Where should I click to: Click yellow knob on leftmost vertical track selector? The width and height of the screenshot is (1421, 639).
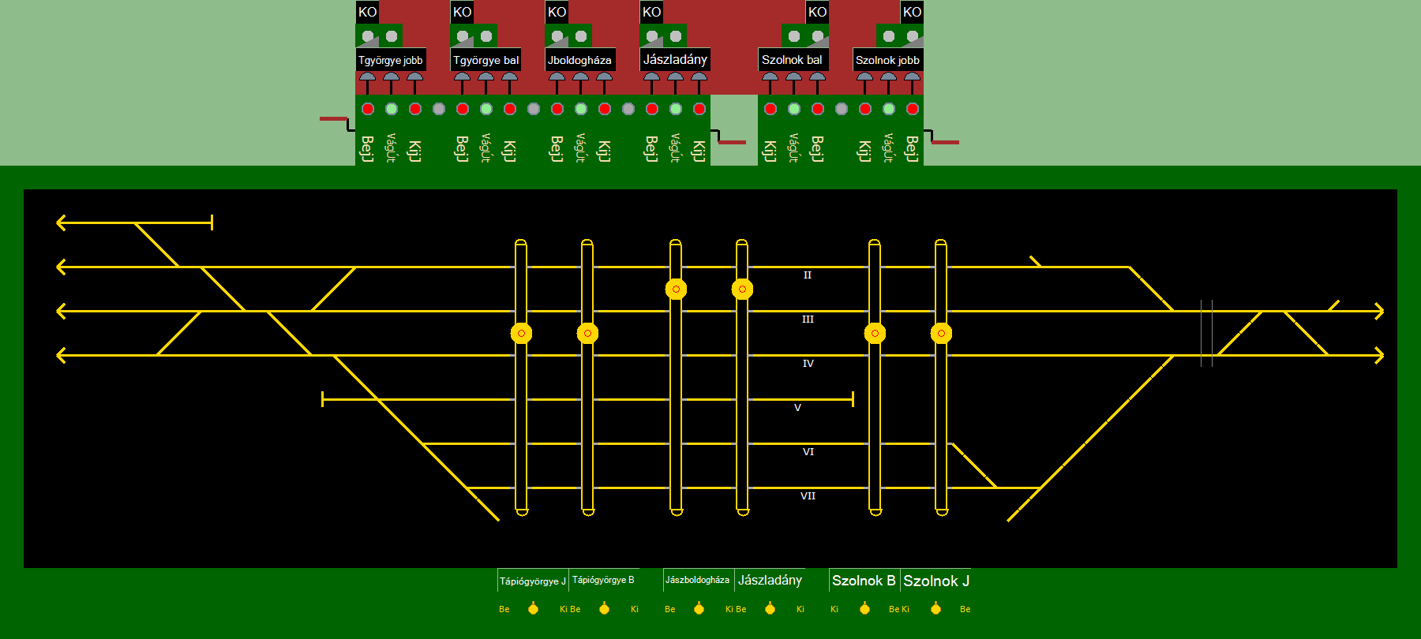tap(521, 334)
